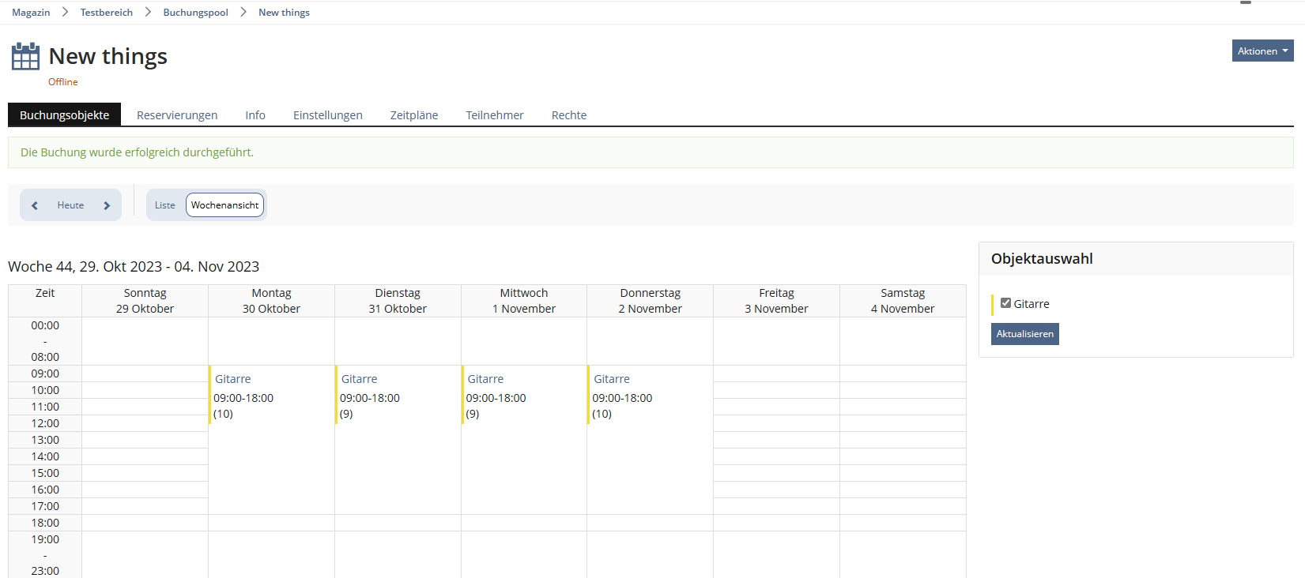Click the booking pool calendar icon
Image resolution: width=1305 pixels, height=578 pixels.
25,57
